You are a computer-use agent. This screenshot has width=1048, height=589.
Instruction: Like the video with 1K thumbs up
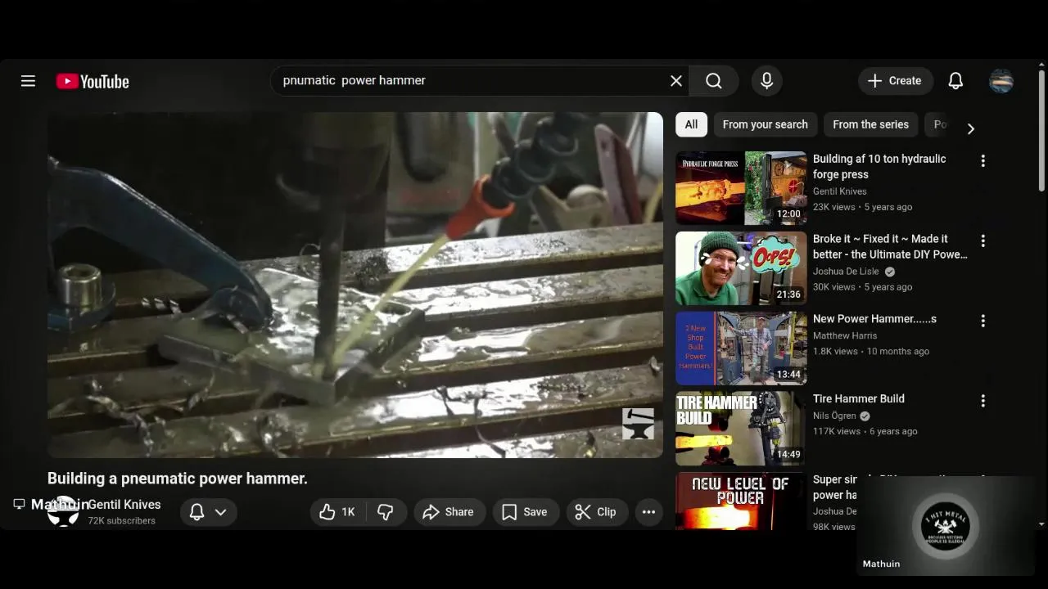[337, 512]
